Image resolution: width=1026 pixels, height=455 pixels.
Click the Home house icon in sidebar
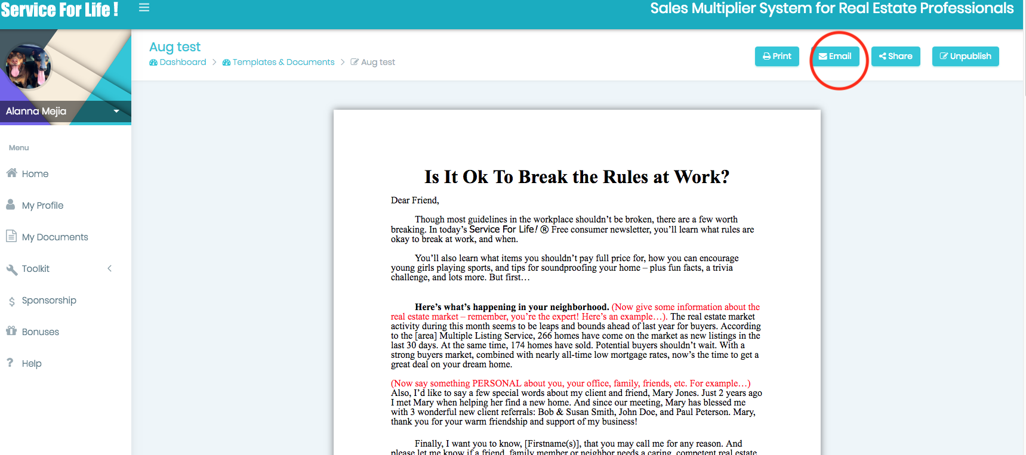pyautogui.click(x=11, y=173)
